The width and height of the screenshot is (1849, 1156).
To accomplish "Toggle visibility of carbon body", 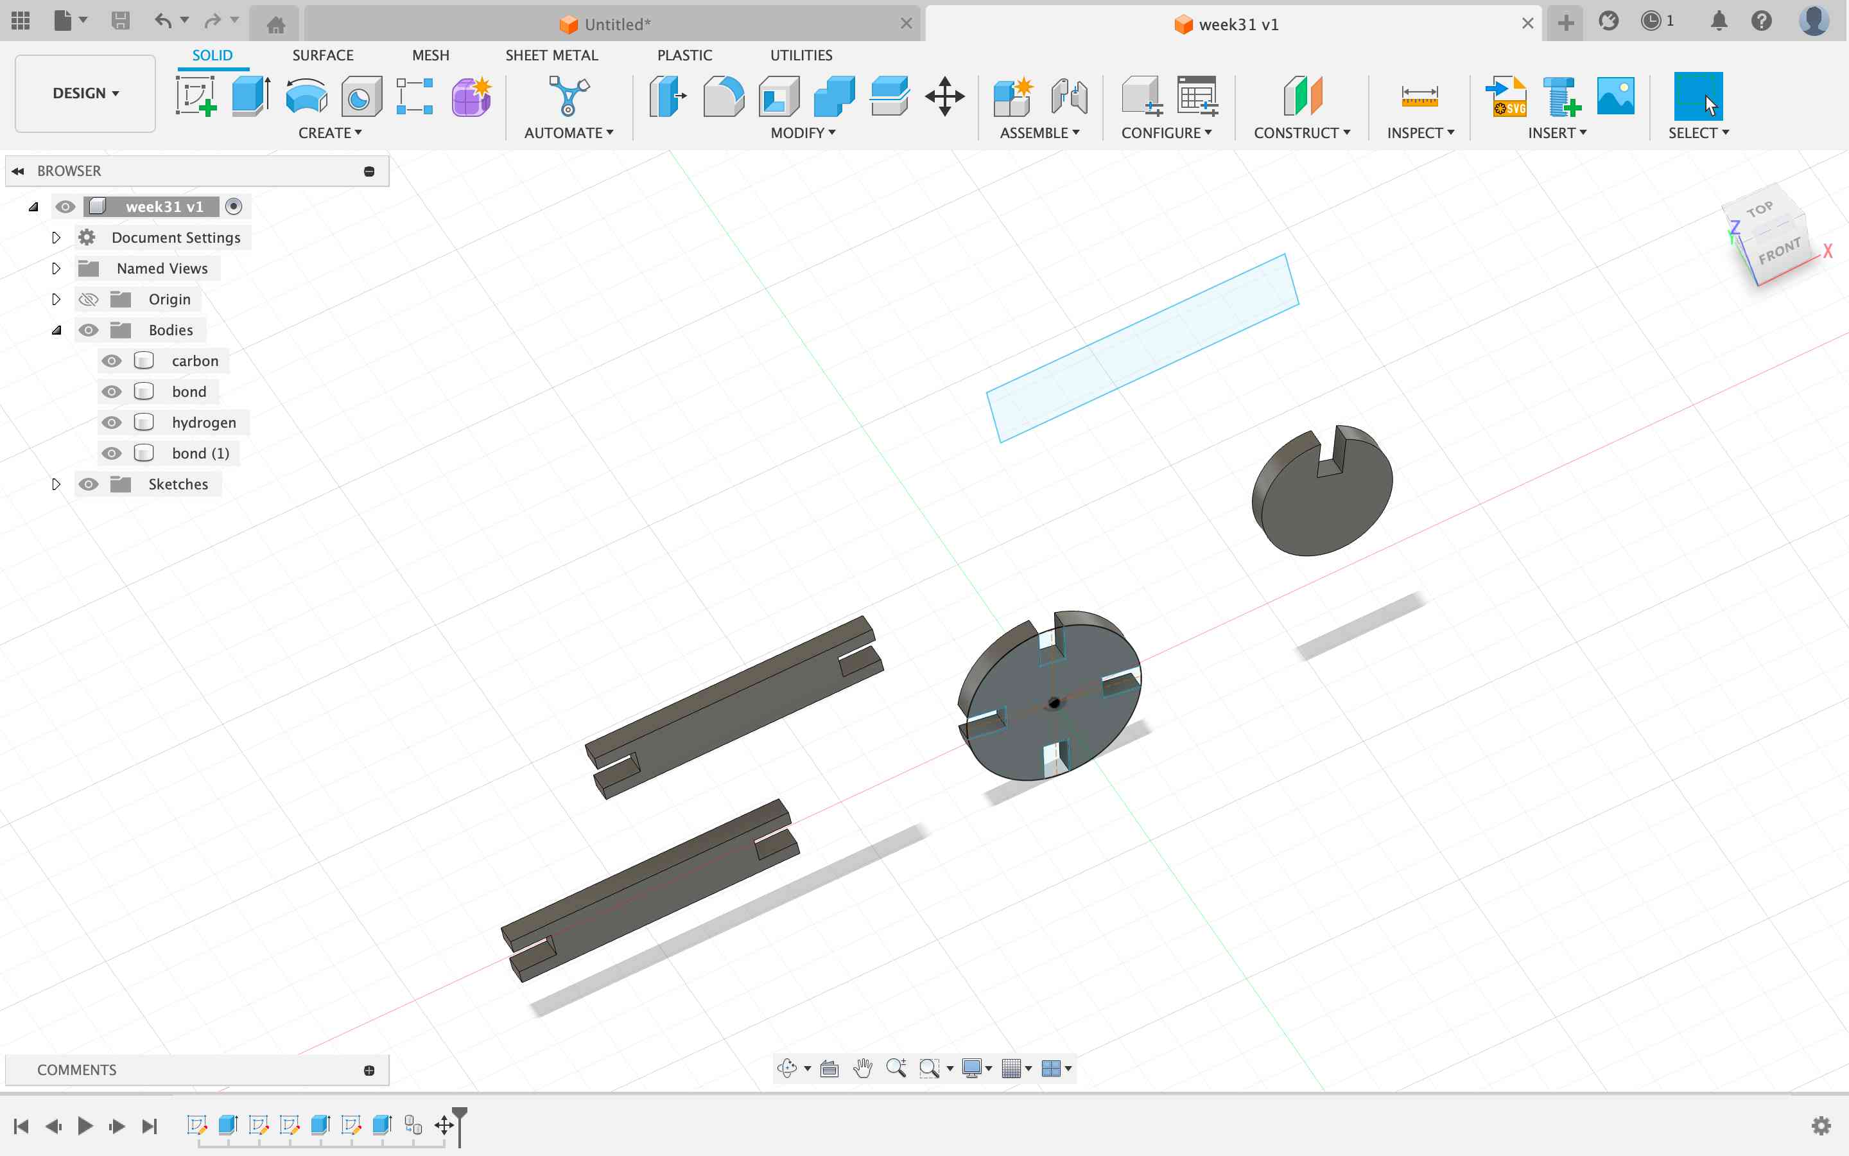I will (110, 360).
